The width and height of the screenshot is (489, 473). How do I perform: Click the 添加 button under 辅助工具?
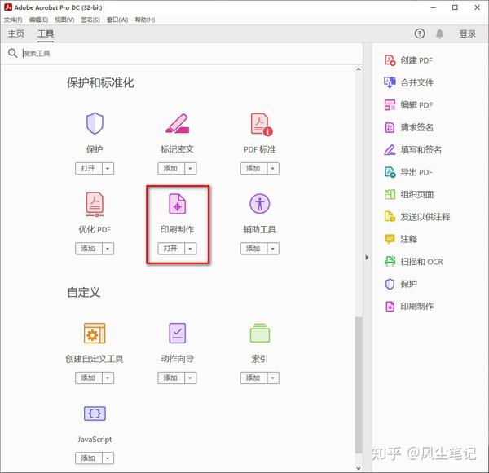pyautogui.click(x=253, y=249)
